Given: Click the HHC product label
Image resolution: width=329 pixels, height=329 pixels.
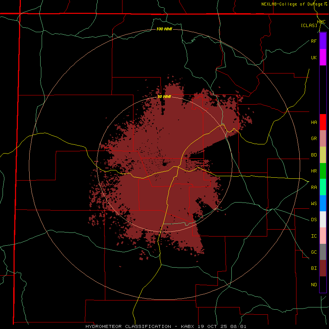Looking at the screenshot, I should (321, 22).
